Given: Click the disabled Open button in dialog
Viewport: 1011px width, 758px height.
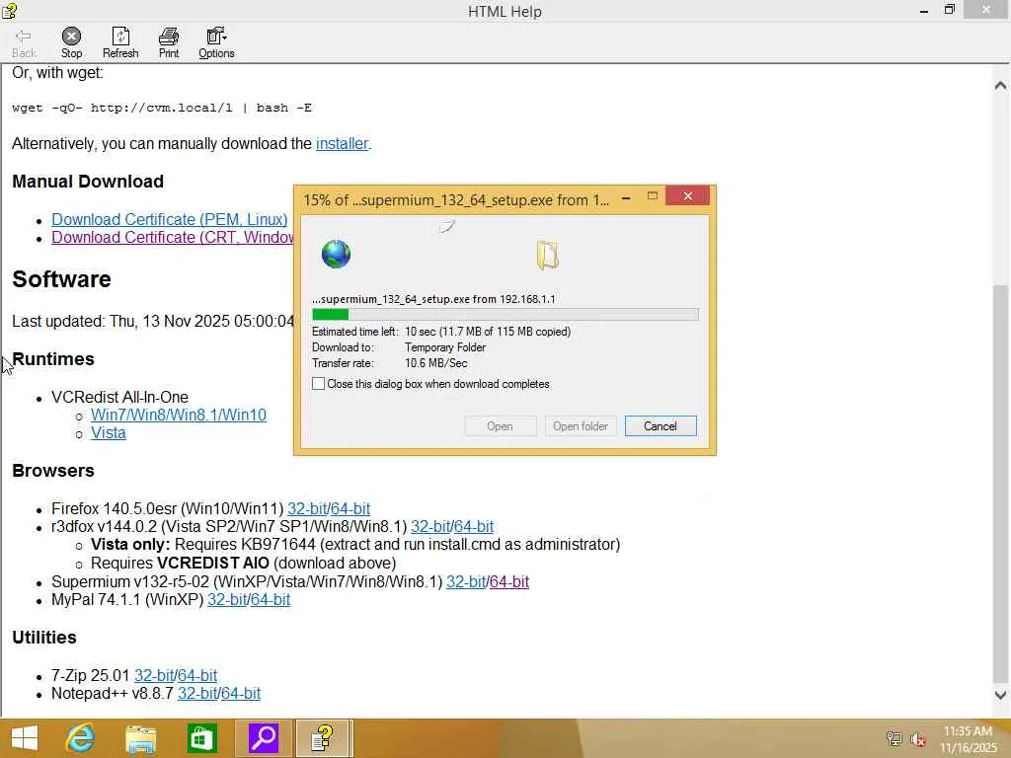Looking at the screenshot, I should point(500,426).
